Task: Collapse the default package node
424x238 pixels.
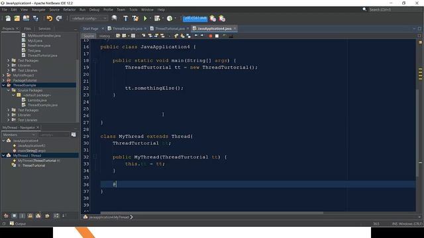Action: [x=13, y=95]
